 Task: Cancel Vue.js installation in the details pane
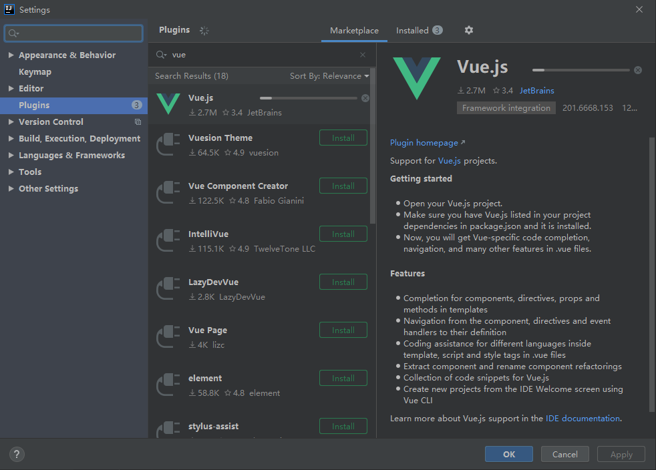pos(637,70)
